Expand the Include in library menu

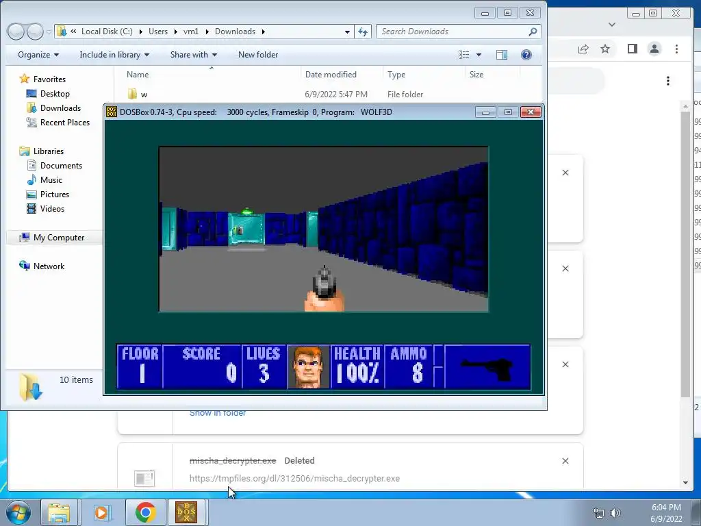(114, 55)
